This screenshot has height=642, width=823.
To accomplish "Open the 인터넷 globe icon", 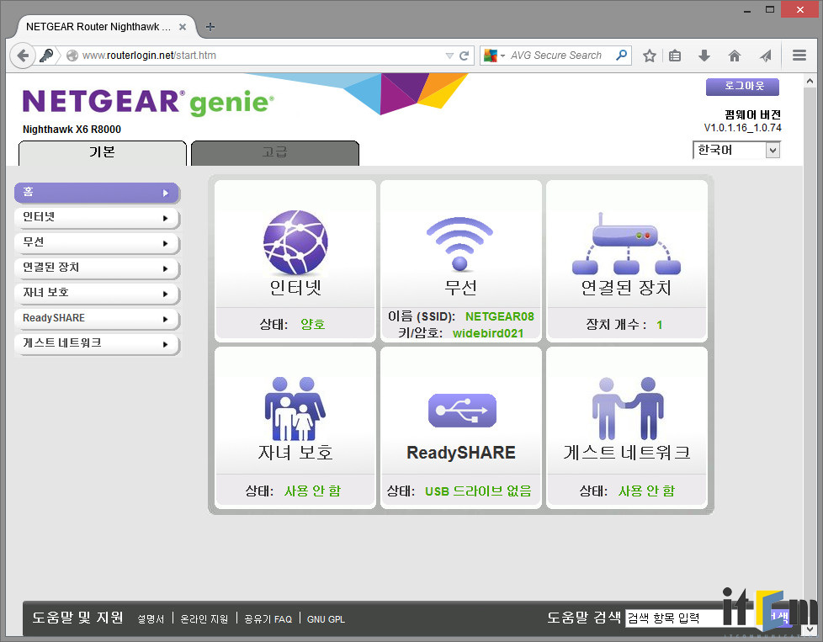I will pyautogui.click(x=295, y=242).
